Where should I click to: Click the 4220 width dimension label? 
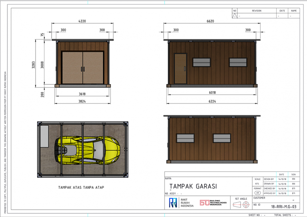click(82, 22)
